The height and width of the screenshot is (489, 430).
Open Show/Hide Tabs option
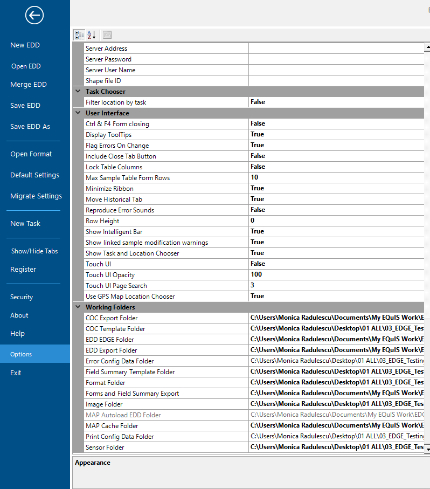point(34,251)
